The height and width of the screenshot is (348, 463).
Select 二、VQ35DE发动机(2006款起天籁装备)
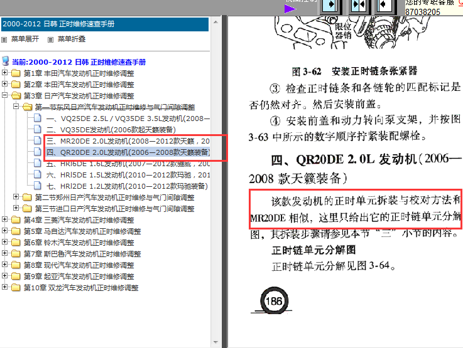[111, 130]
